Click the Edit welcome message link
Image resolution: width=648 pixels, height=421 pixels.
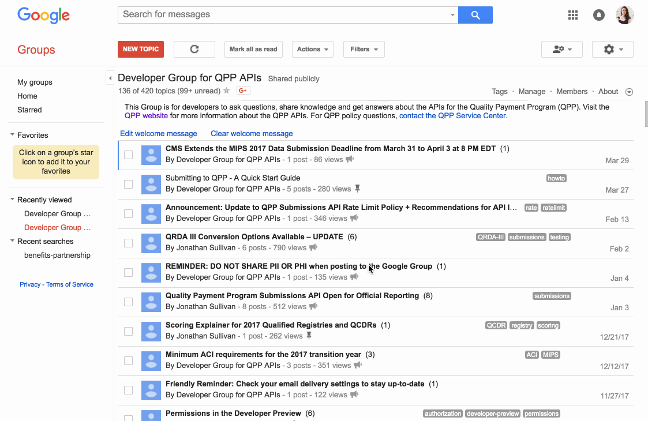coord(158,133)
